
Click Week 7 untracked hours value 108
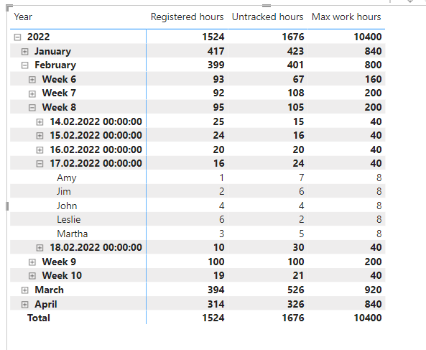click(x=295, y=93)
